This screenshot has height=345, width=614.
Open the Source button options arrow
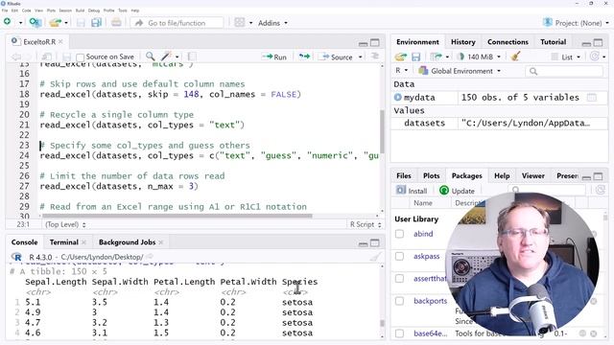tap(361, 57)
